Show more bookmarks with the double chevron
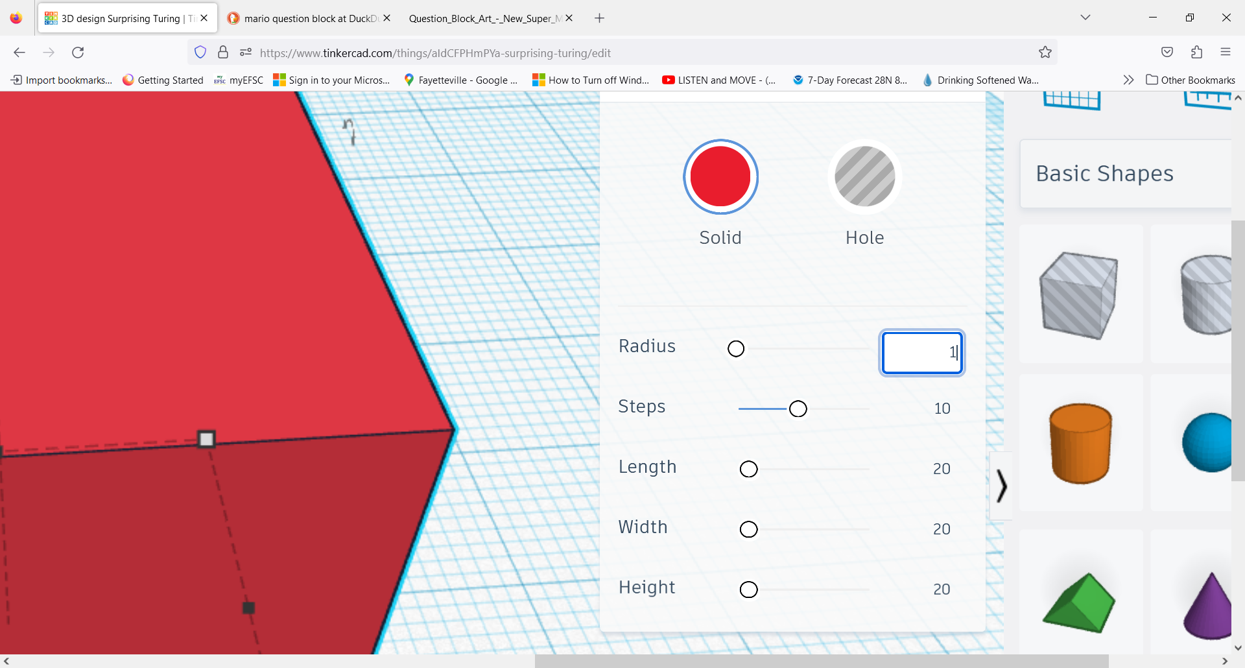1245x668 pixels. pos(1128,80)
